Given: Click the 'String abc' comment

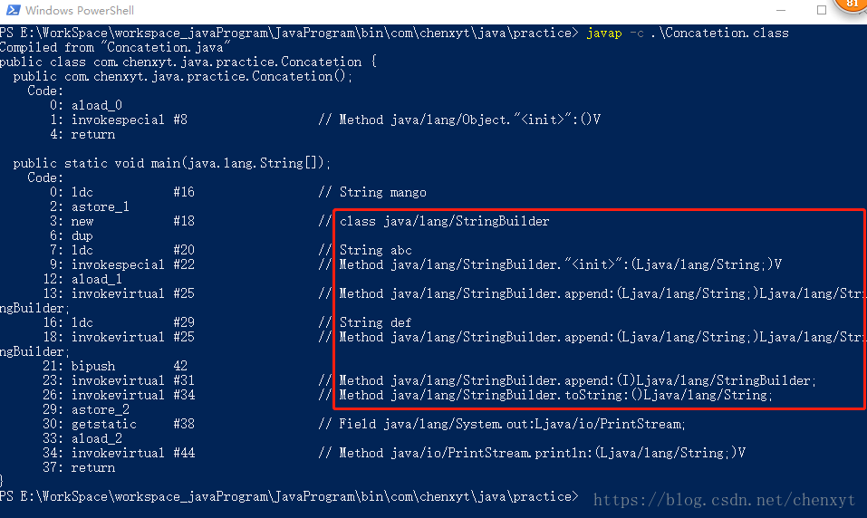Looking at the screenshot, I should click(x=375, y=250).
